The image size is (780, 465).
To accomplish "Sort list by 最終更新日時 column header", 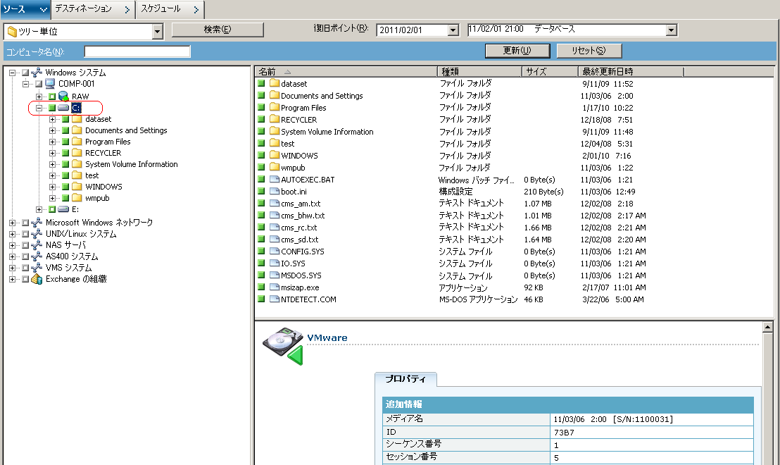I will (630, 72).
